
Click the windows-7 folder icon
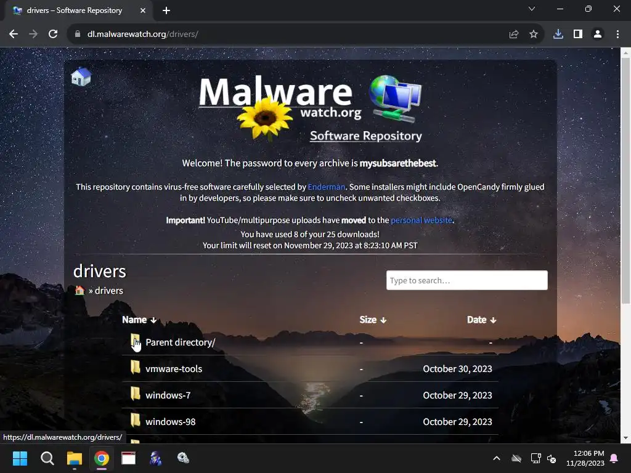135,394
